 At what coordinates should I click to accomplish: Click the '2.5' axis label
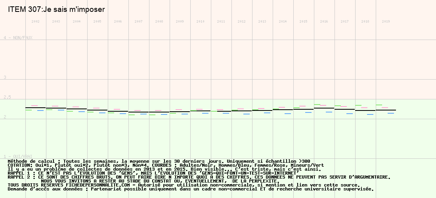[x=7, y=97]
